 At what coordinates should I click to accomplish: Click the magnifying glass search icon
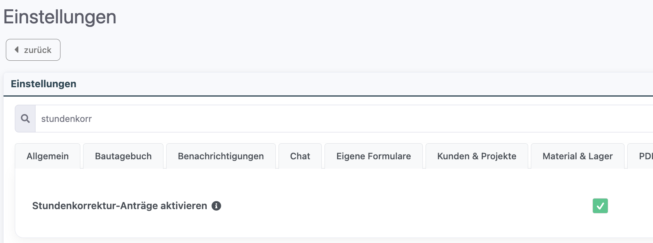click(25, 119)
